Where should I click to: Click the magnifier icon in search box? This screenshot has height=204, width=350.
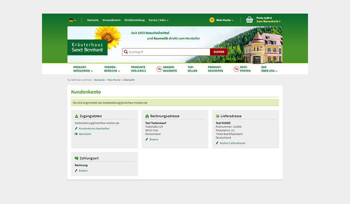click(126, 52)
